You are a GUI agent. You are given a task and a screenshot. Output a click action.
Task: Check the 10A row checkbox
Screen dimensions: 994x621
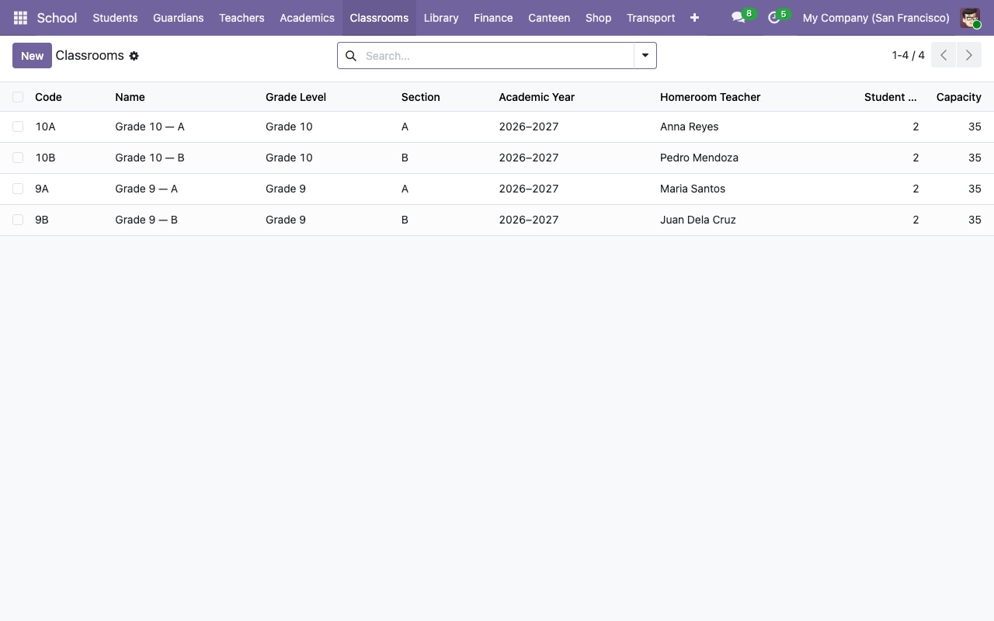click(18, 127)
